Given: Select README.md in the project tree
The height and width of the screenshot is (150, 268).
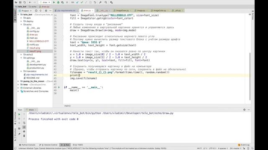Looking at the screenshot, I should (31, 78).
